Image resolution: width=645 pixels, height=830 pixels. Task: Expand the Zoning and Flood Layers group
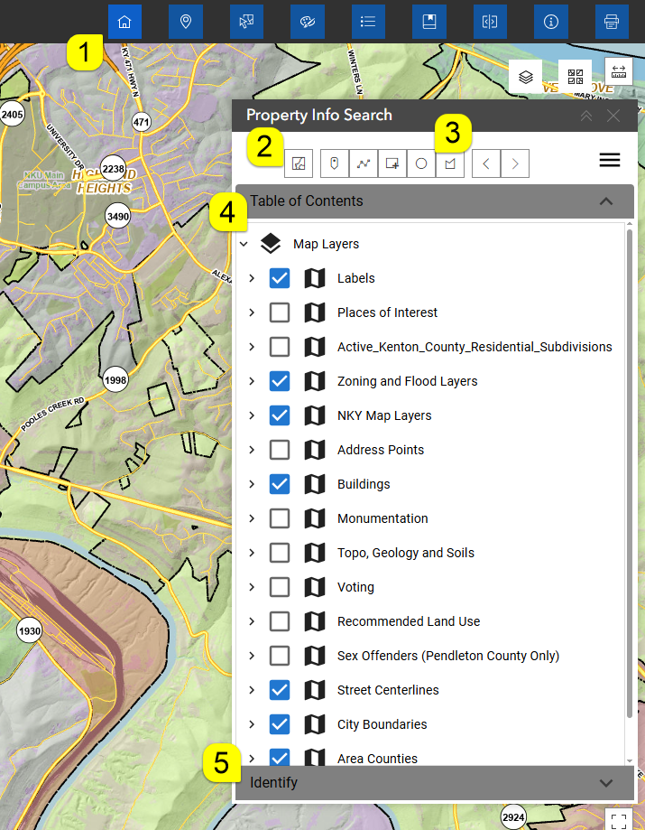[x=252, y=381]
